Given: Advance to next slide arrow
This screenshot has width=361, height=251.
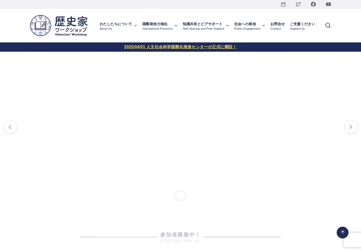Looking at the screenshot, I should click(x=351, y=127).
